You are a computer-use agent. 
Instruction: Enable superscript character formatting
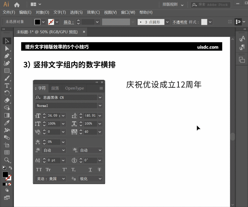pyautogui.click(x=64, y=170)
